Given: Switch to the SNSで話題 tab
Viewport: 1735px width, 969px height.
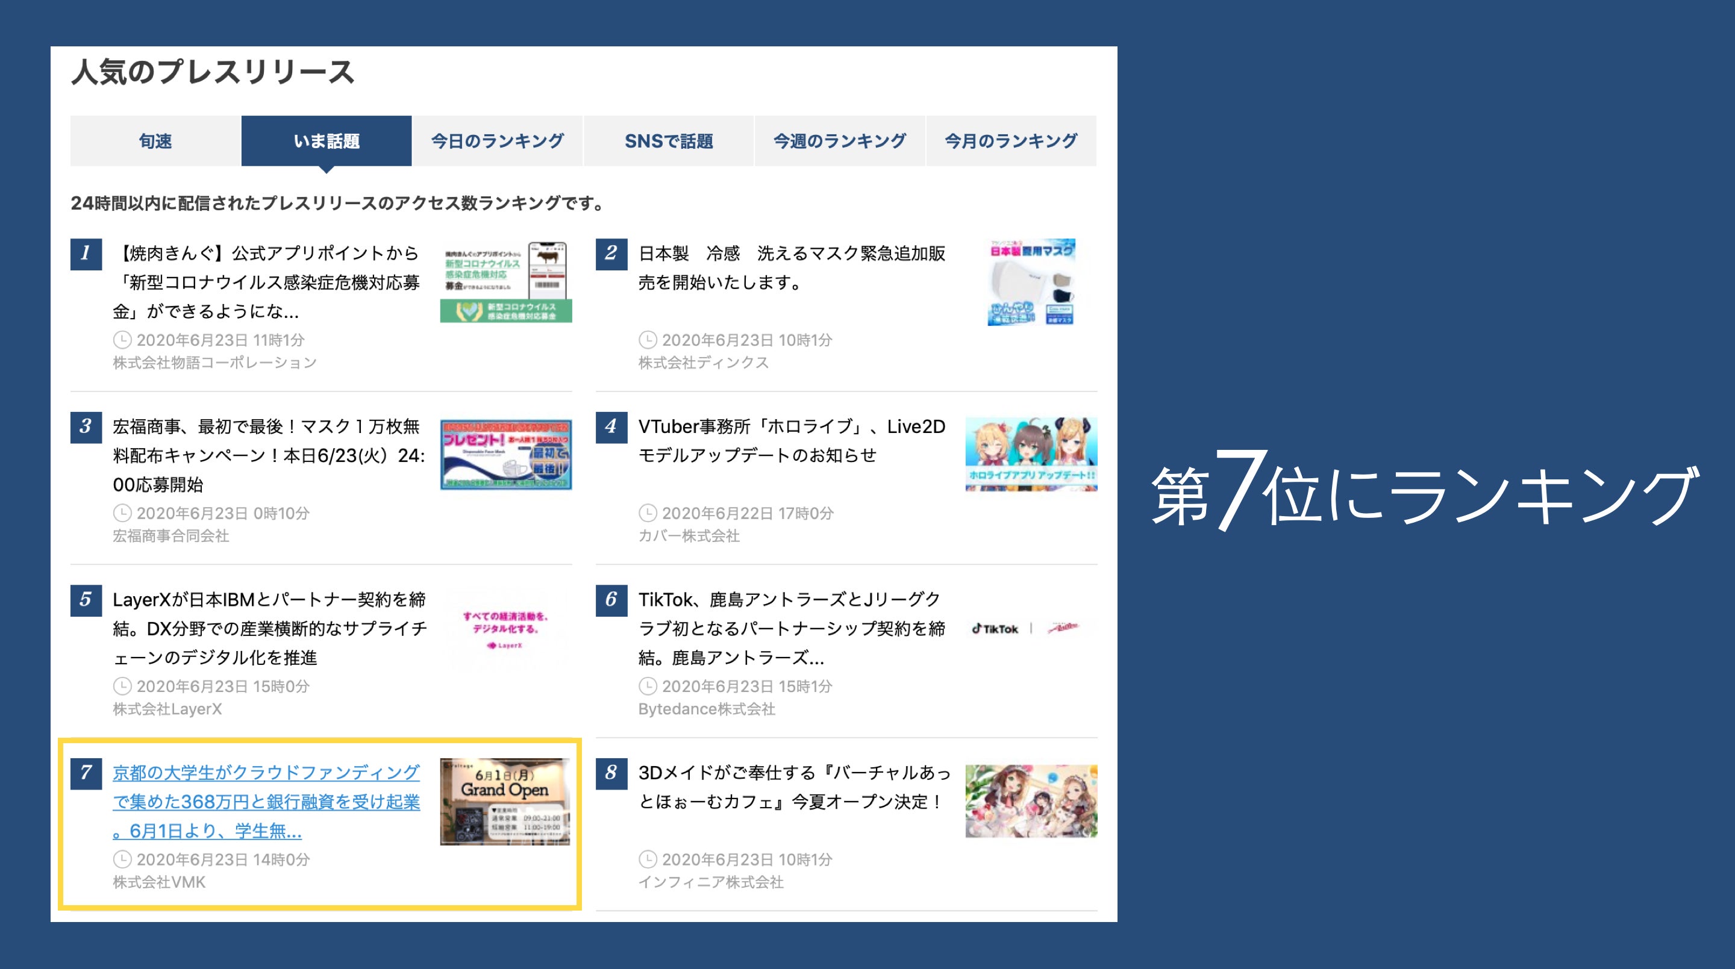Looking at the screenshot, I should click(668, 141).
